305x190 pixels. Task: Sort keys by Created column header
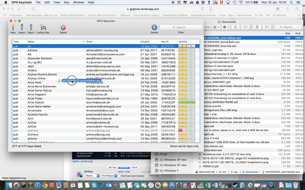coord(150,41)
